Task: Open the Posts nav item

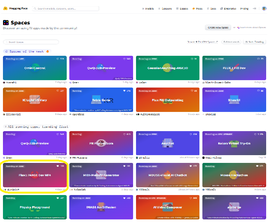Action: point(198,8)
